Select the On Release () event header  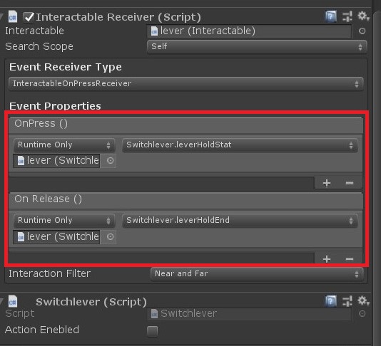pyautogui.click(x=186, y=200)
